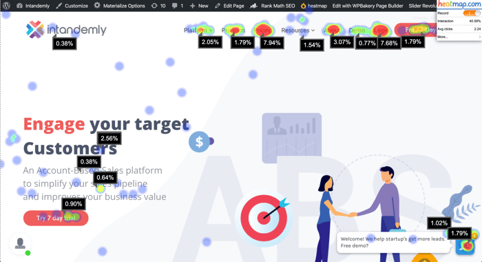Expand the Resources dropdown menu
This screenshot has width=482, height=262.
pyautogui.click(x=298, y=30)
